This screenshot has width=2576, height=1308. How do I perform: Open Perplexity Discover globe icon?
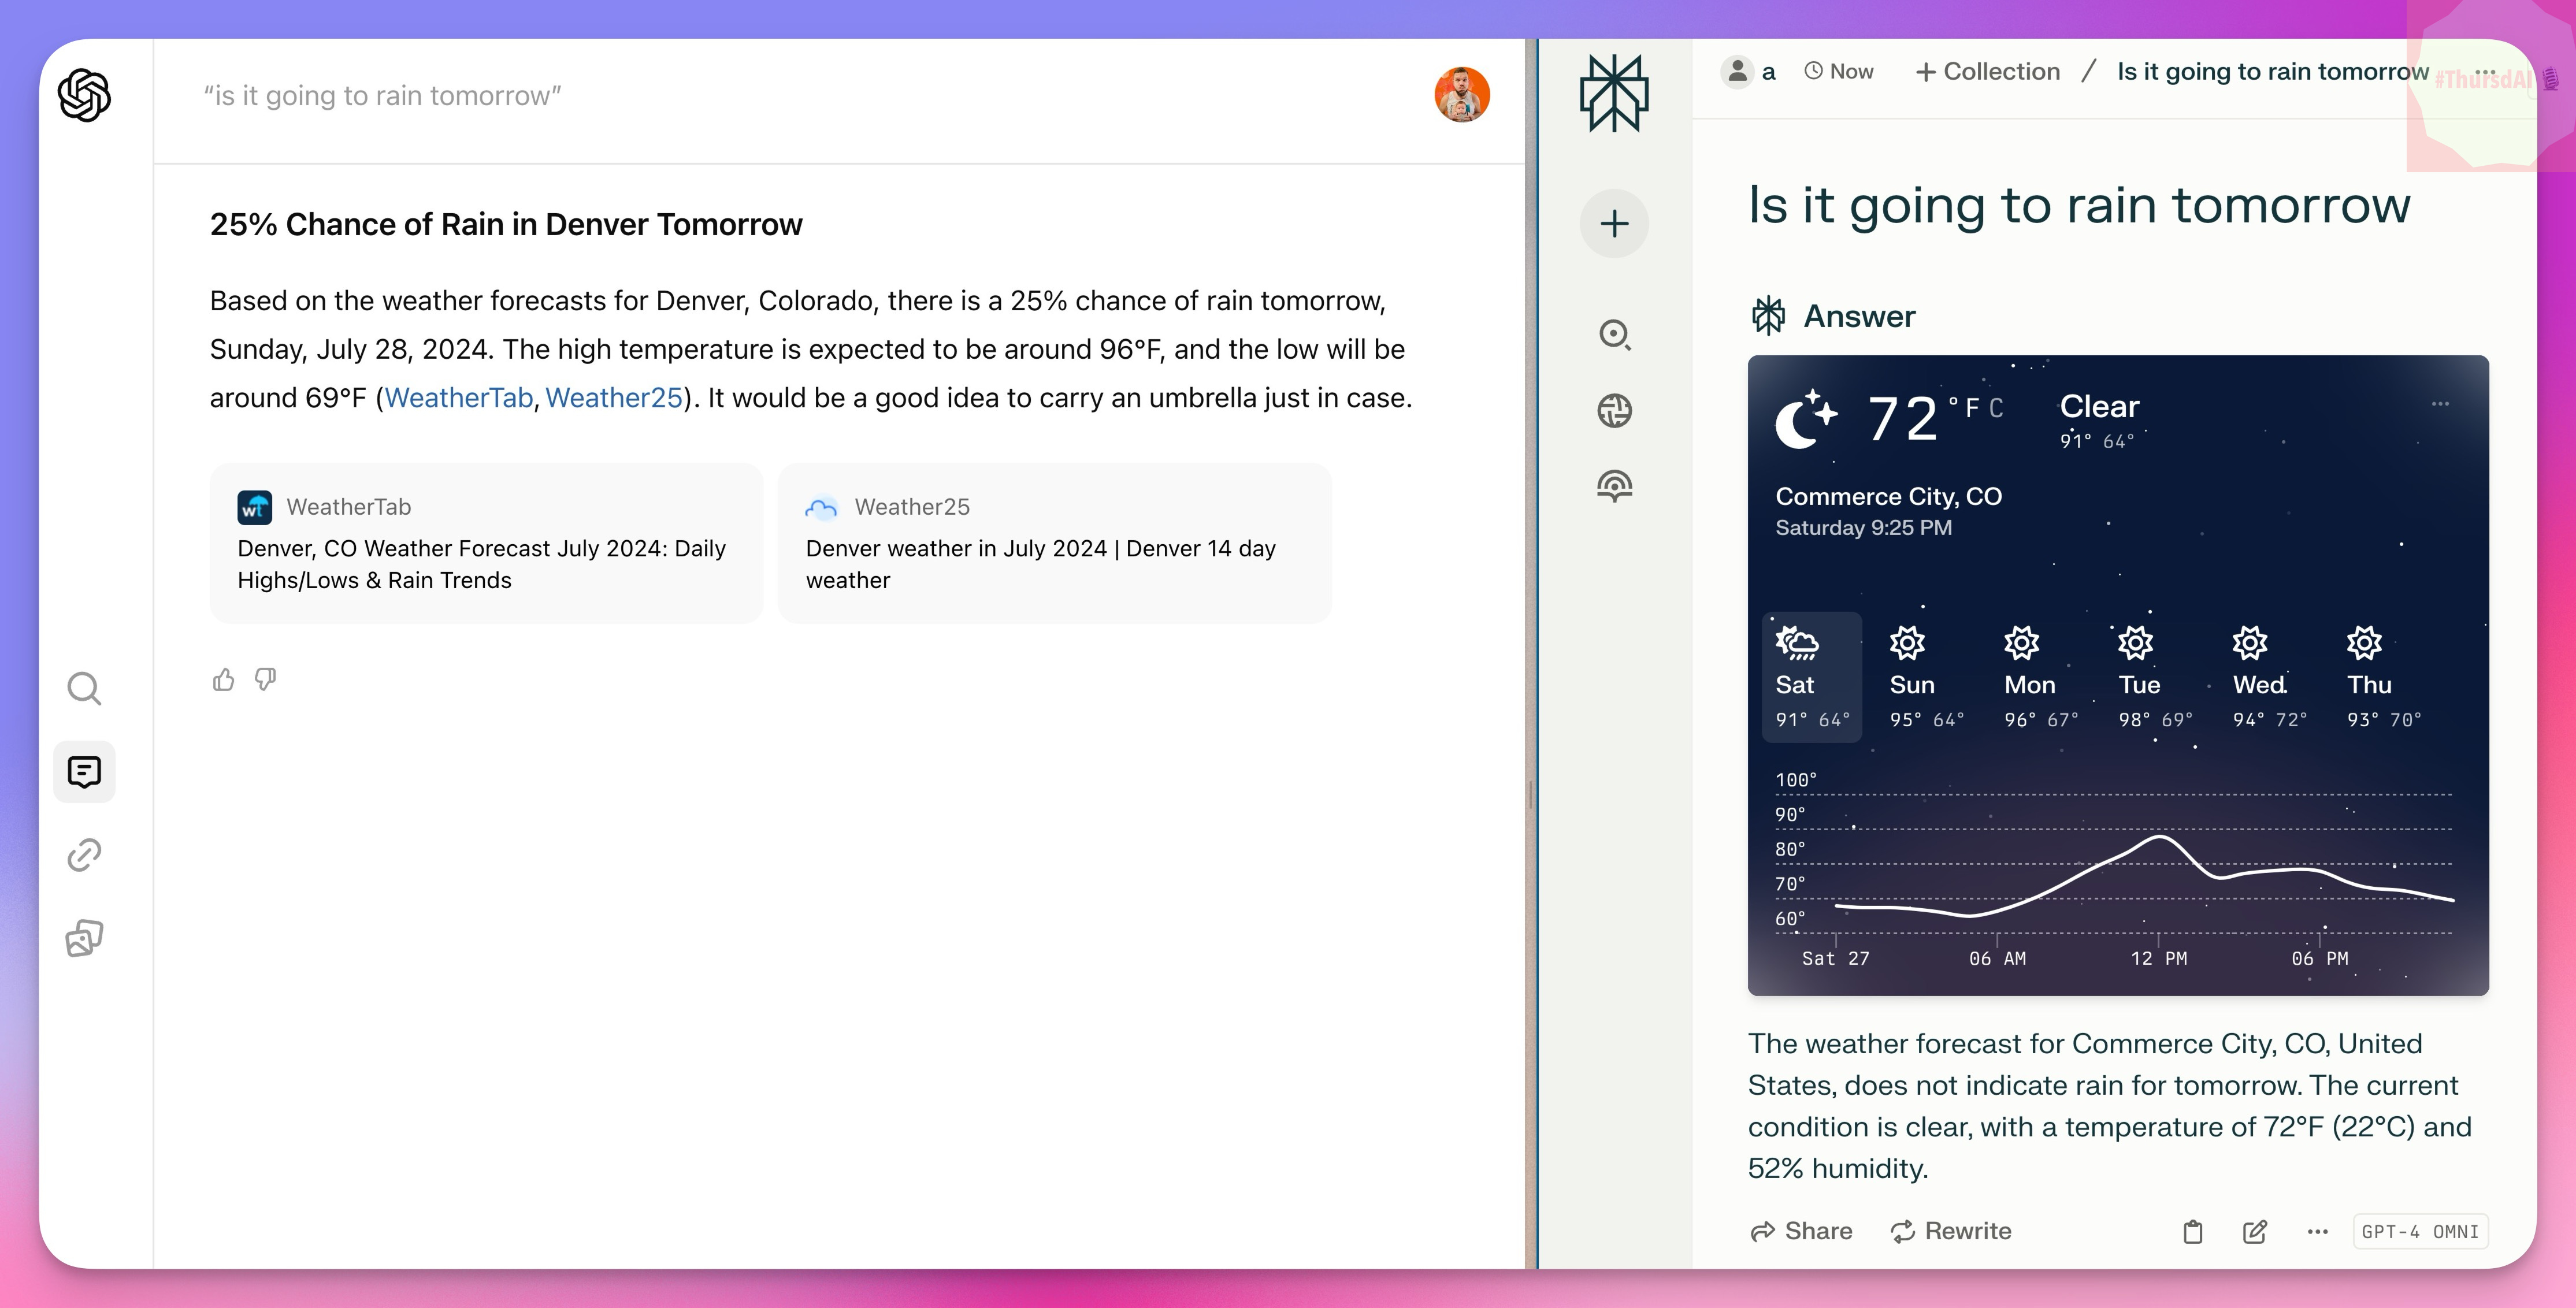[x=1614, y=411]
